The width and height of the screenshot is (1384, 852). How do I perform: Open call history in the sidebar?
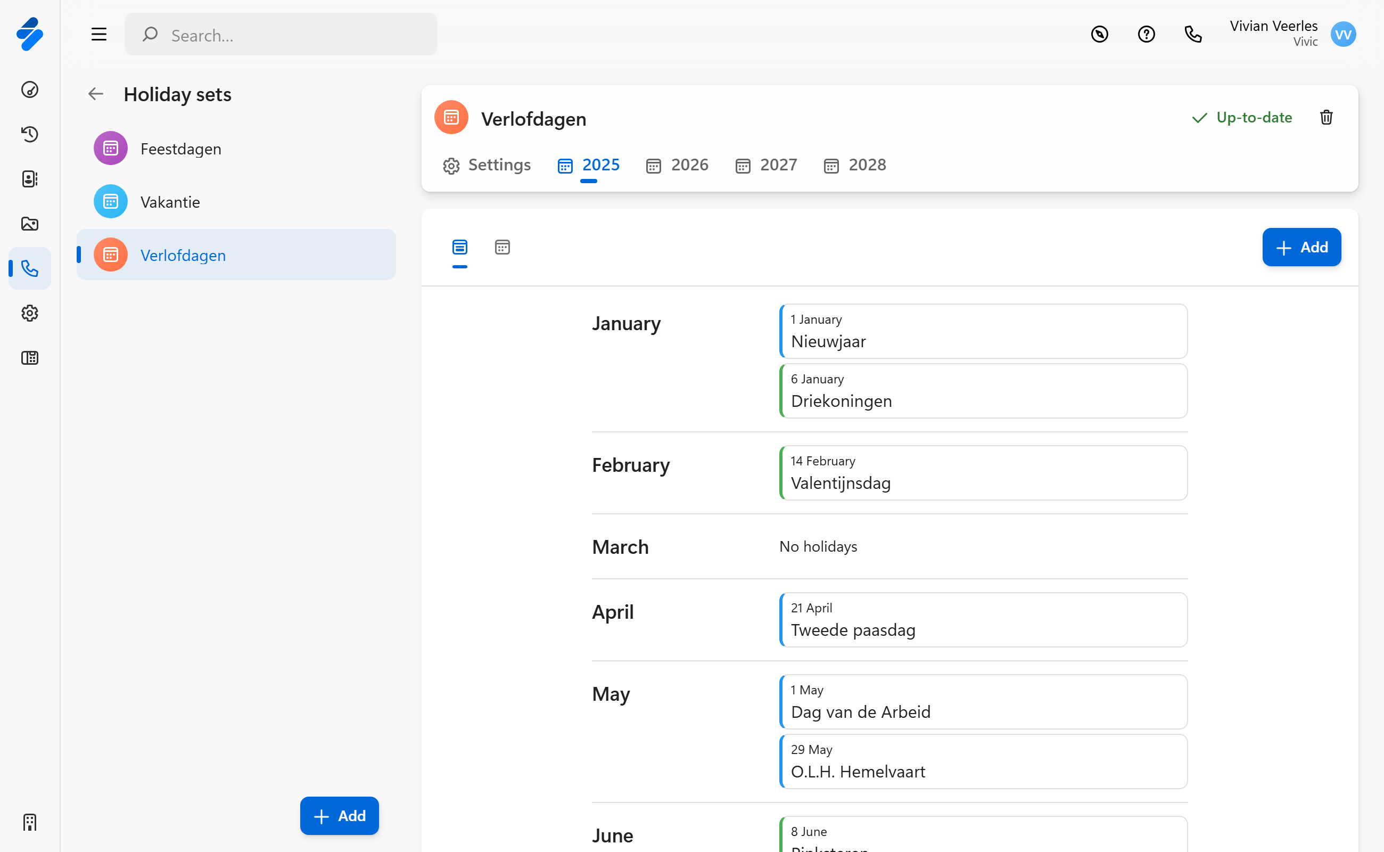[x=30, y=134]
